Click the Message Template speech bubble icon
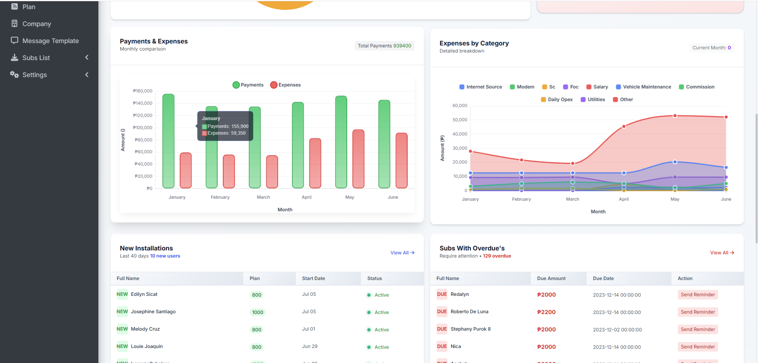This screenshot has width=758, height=363. click(15, 40)
